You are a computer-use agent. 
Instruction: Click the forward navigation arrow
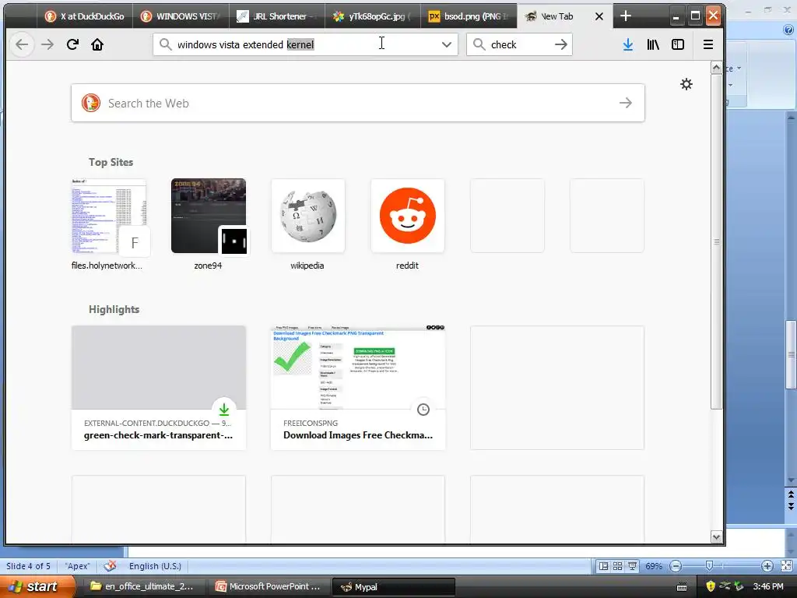click(x=47, y=44)
